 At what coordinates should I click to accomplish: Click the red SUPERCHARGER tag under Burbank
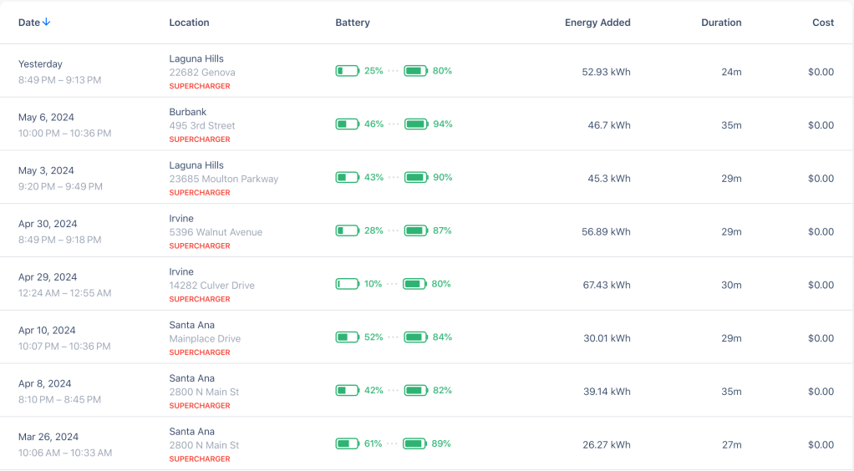pyautogui.click(x=200, y=139)
